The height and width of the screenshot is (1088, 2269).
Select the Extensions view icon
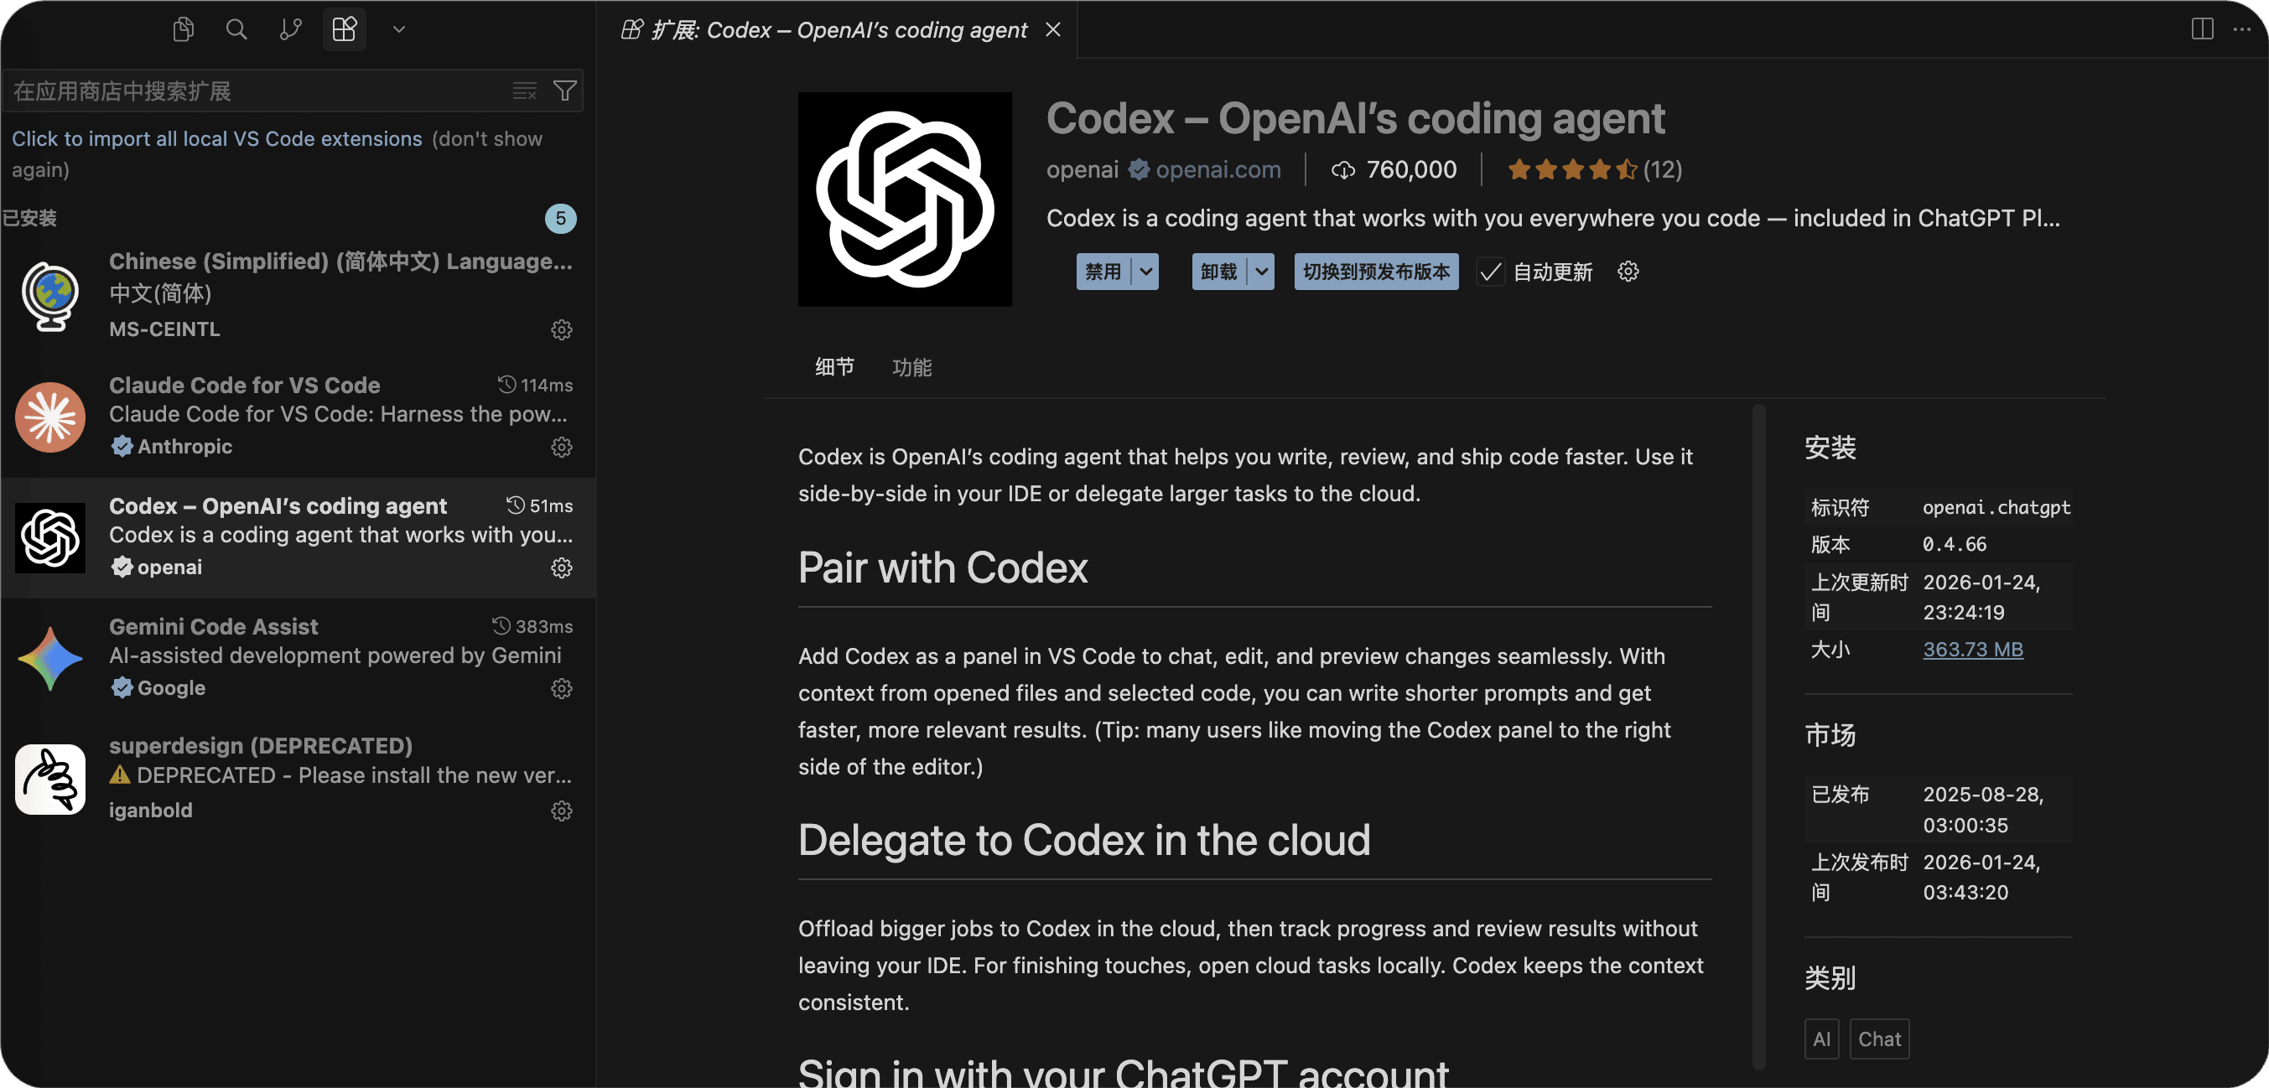(x=345, y=29)
